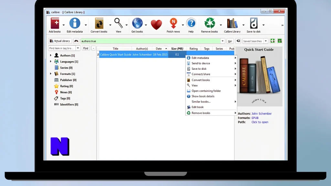Click the Fetch news icon
The width and height of the screenshot is (331, 186).
(173, 23)
